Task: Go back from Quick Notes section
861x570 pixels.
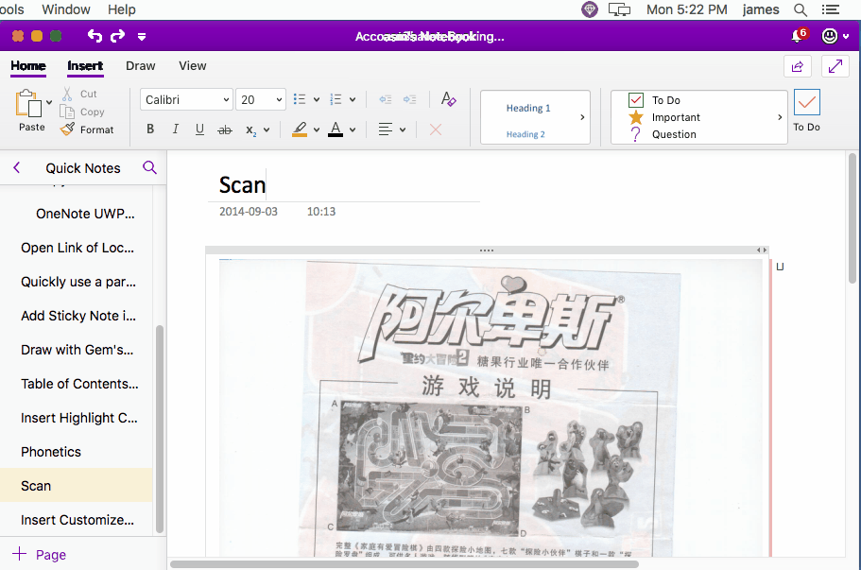Action: point(16,167)
